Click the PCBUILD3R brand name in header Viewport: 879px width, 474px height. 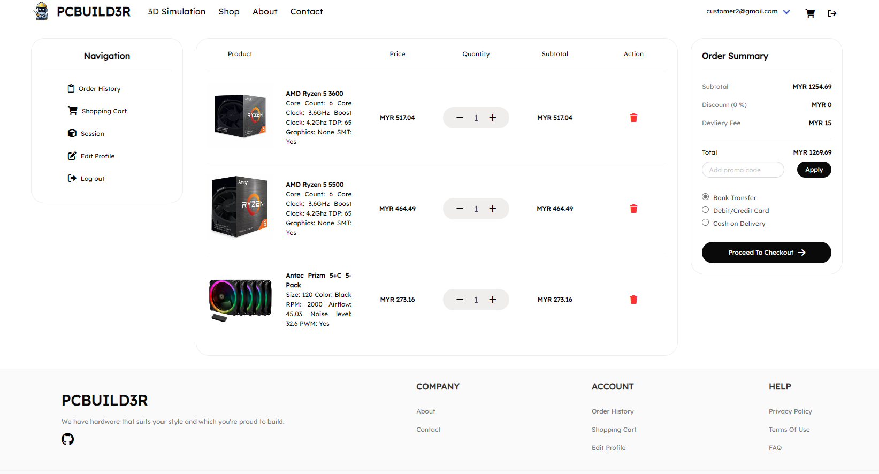click(94, 12)
